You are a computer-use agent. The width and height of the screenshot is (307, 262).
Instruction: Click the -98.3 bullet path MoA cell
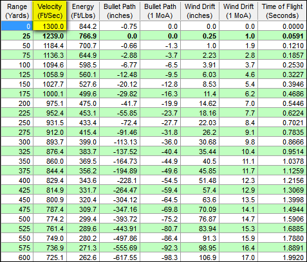[x=160, y=257]
